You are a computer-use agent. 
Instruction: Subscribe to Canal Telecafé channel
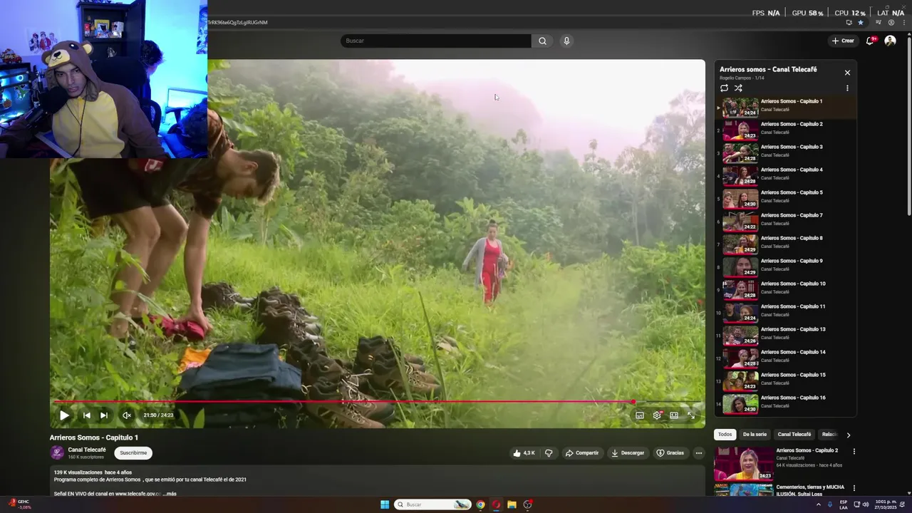pyautogui.click(x=133, y=452)
